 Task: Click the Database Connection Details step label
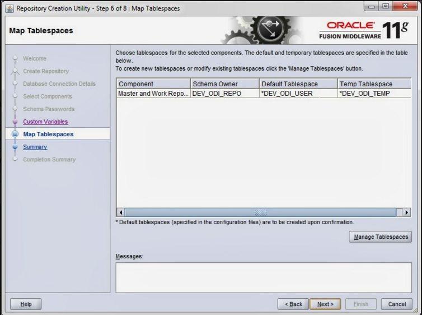(x=59, y=84)
